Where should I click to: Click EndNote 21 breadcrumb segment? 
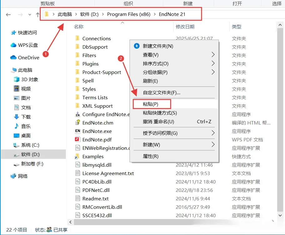tap(172, 14)
